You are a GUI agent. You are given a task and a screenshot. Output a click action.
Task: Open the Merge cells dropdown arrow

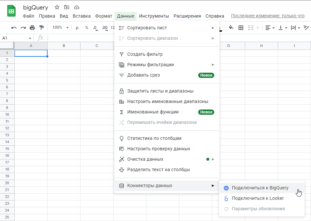coord(258,28)
